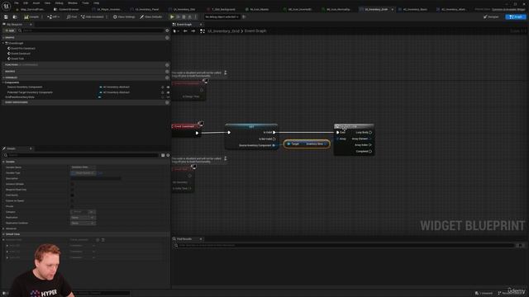
Task: Collapse the Components variable category
Action: pyautogui.click(x=3, y=82)
